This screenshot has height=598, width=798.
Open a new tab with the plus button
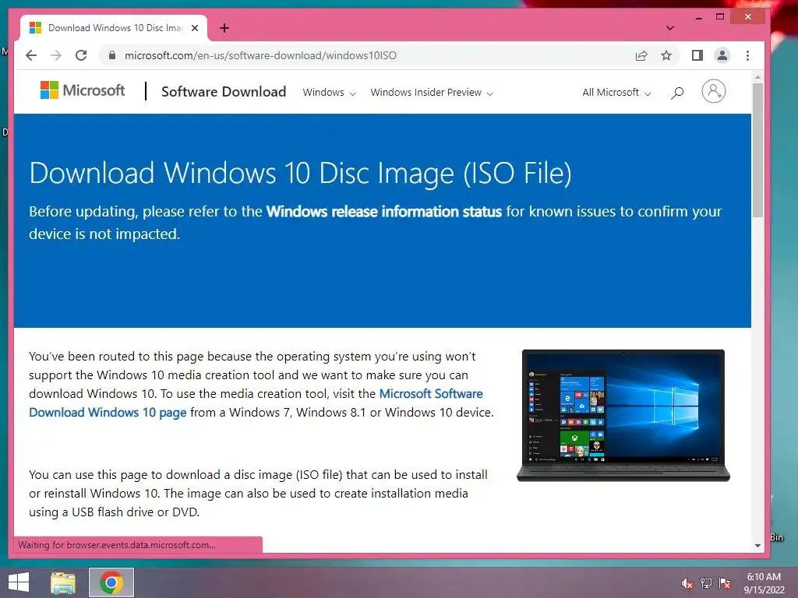(x=224, y=28)
